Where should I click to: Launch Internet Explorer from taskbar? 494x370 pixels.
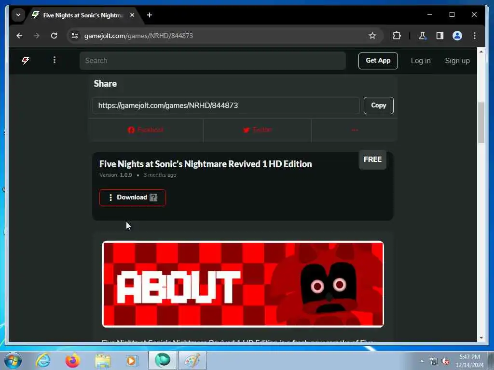tap(43, 360)
